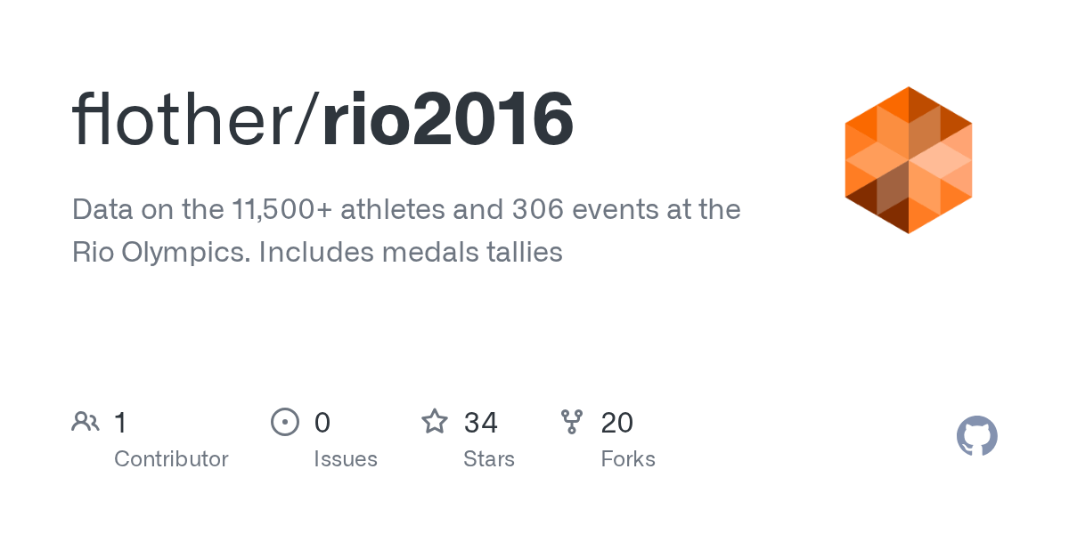1069x534 pixels.
Task: Click the fork branch icon
Action: [x=571, y=422]
